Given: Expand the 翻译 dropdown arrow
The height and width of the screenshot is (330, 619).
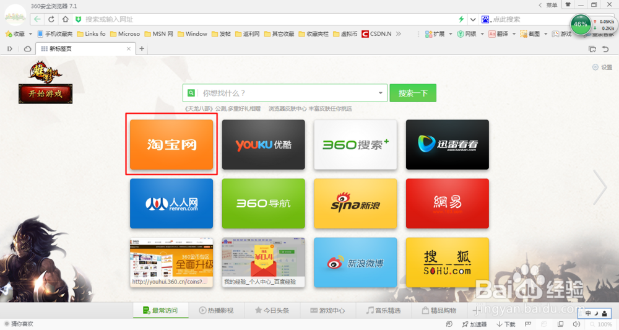Looking at the screenshot, I should (514, 34).
